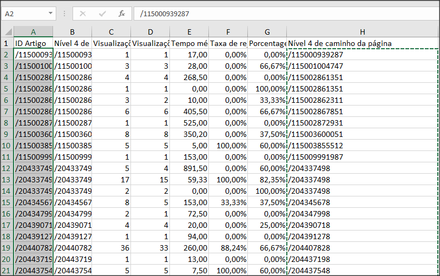Click cell A9 showing /11500360
This screenshot has width=440, height=276.
33,134
